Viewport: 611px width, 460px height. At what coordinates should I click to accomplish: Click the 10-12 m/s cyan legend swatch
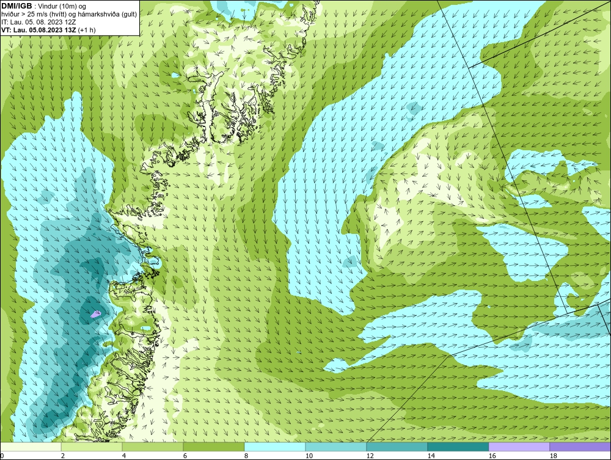click(x=336, y=447)
